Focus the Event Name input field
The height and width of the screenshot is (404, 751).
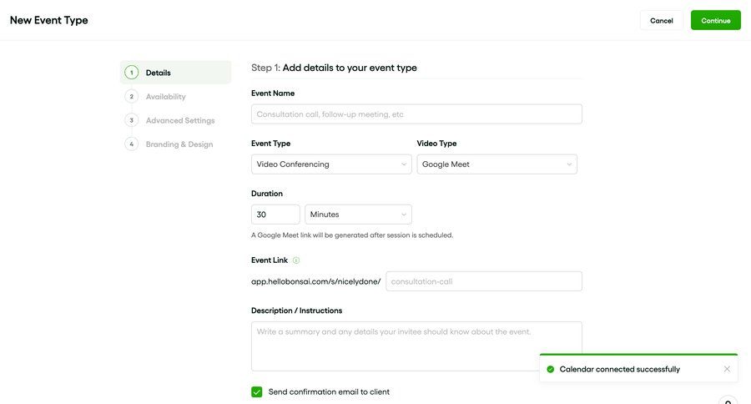point(416,114)
